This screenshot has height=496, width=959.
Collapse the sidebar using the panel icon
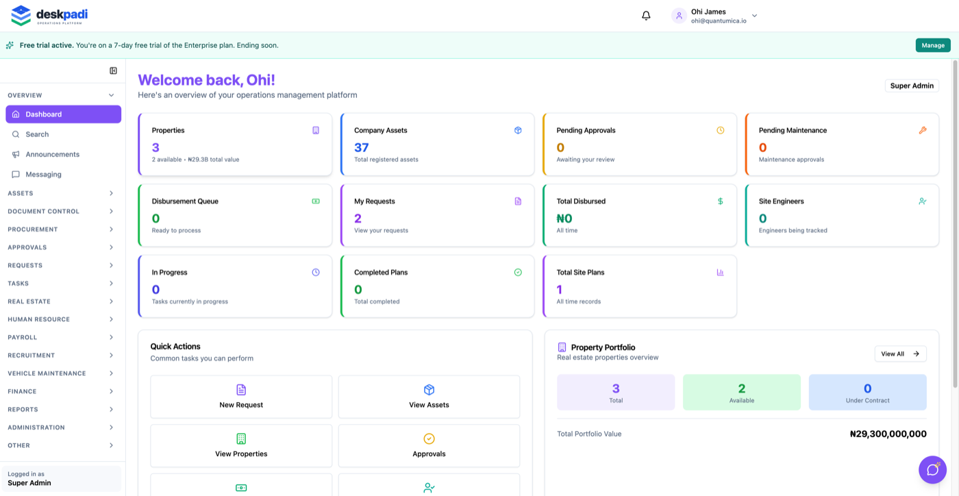pyautogui.click(x=112, y=70)
